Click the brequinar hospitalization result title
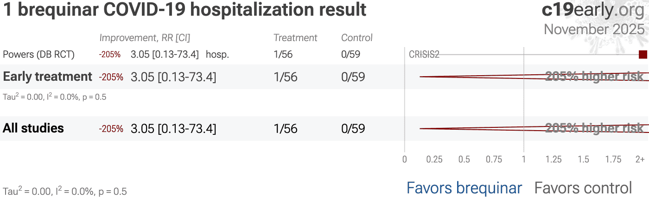This screenshot has width=649, height=198. pyautogui.click(x=185, y=10)
